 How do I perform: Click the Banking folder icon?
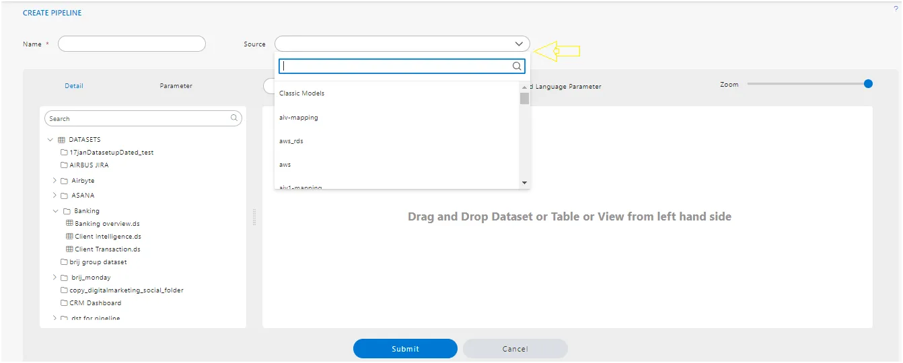[67, 211]
